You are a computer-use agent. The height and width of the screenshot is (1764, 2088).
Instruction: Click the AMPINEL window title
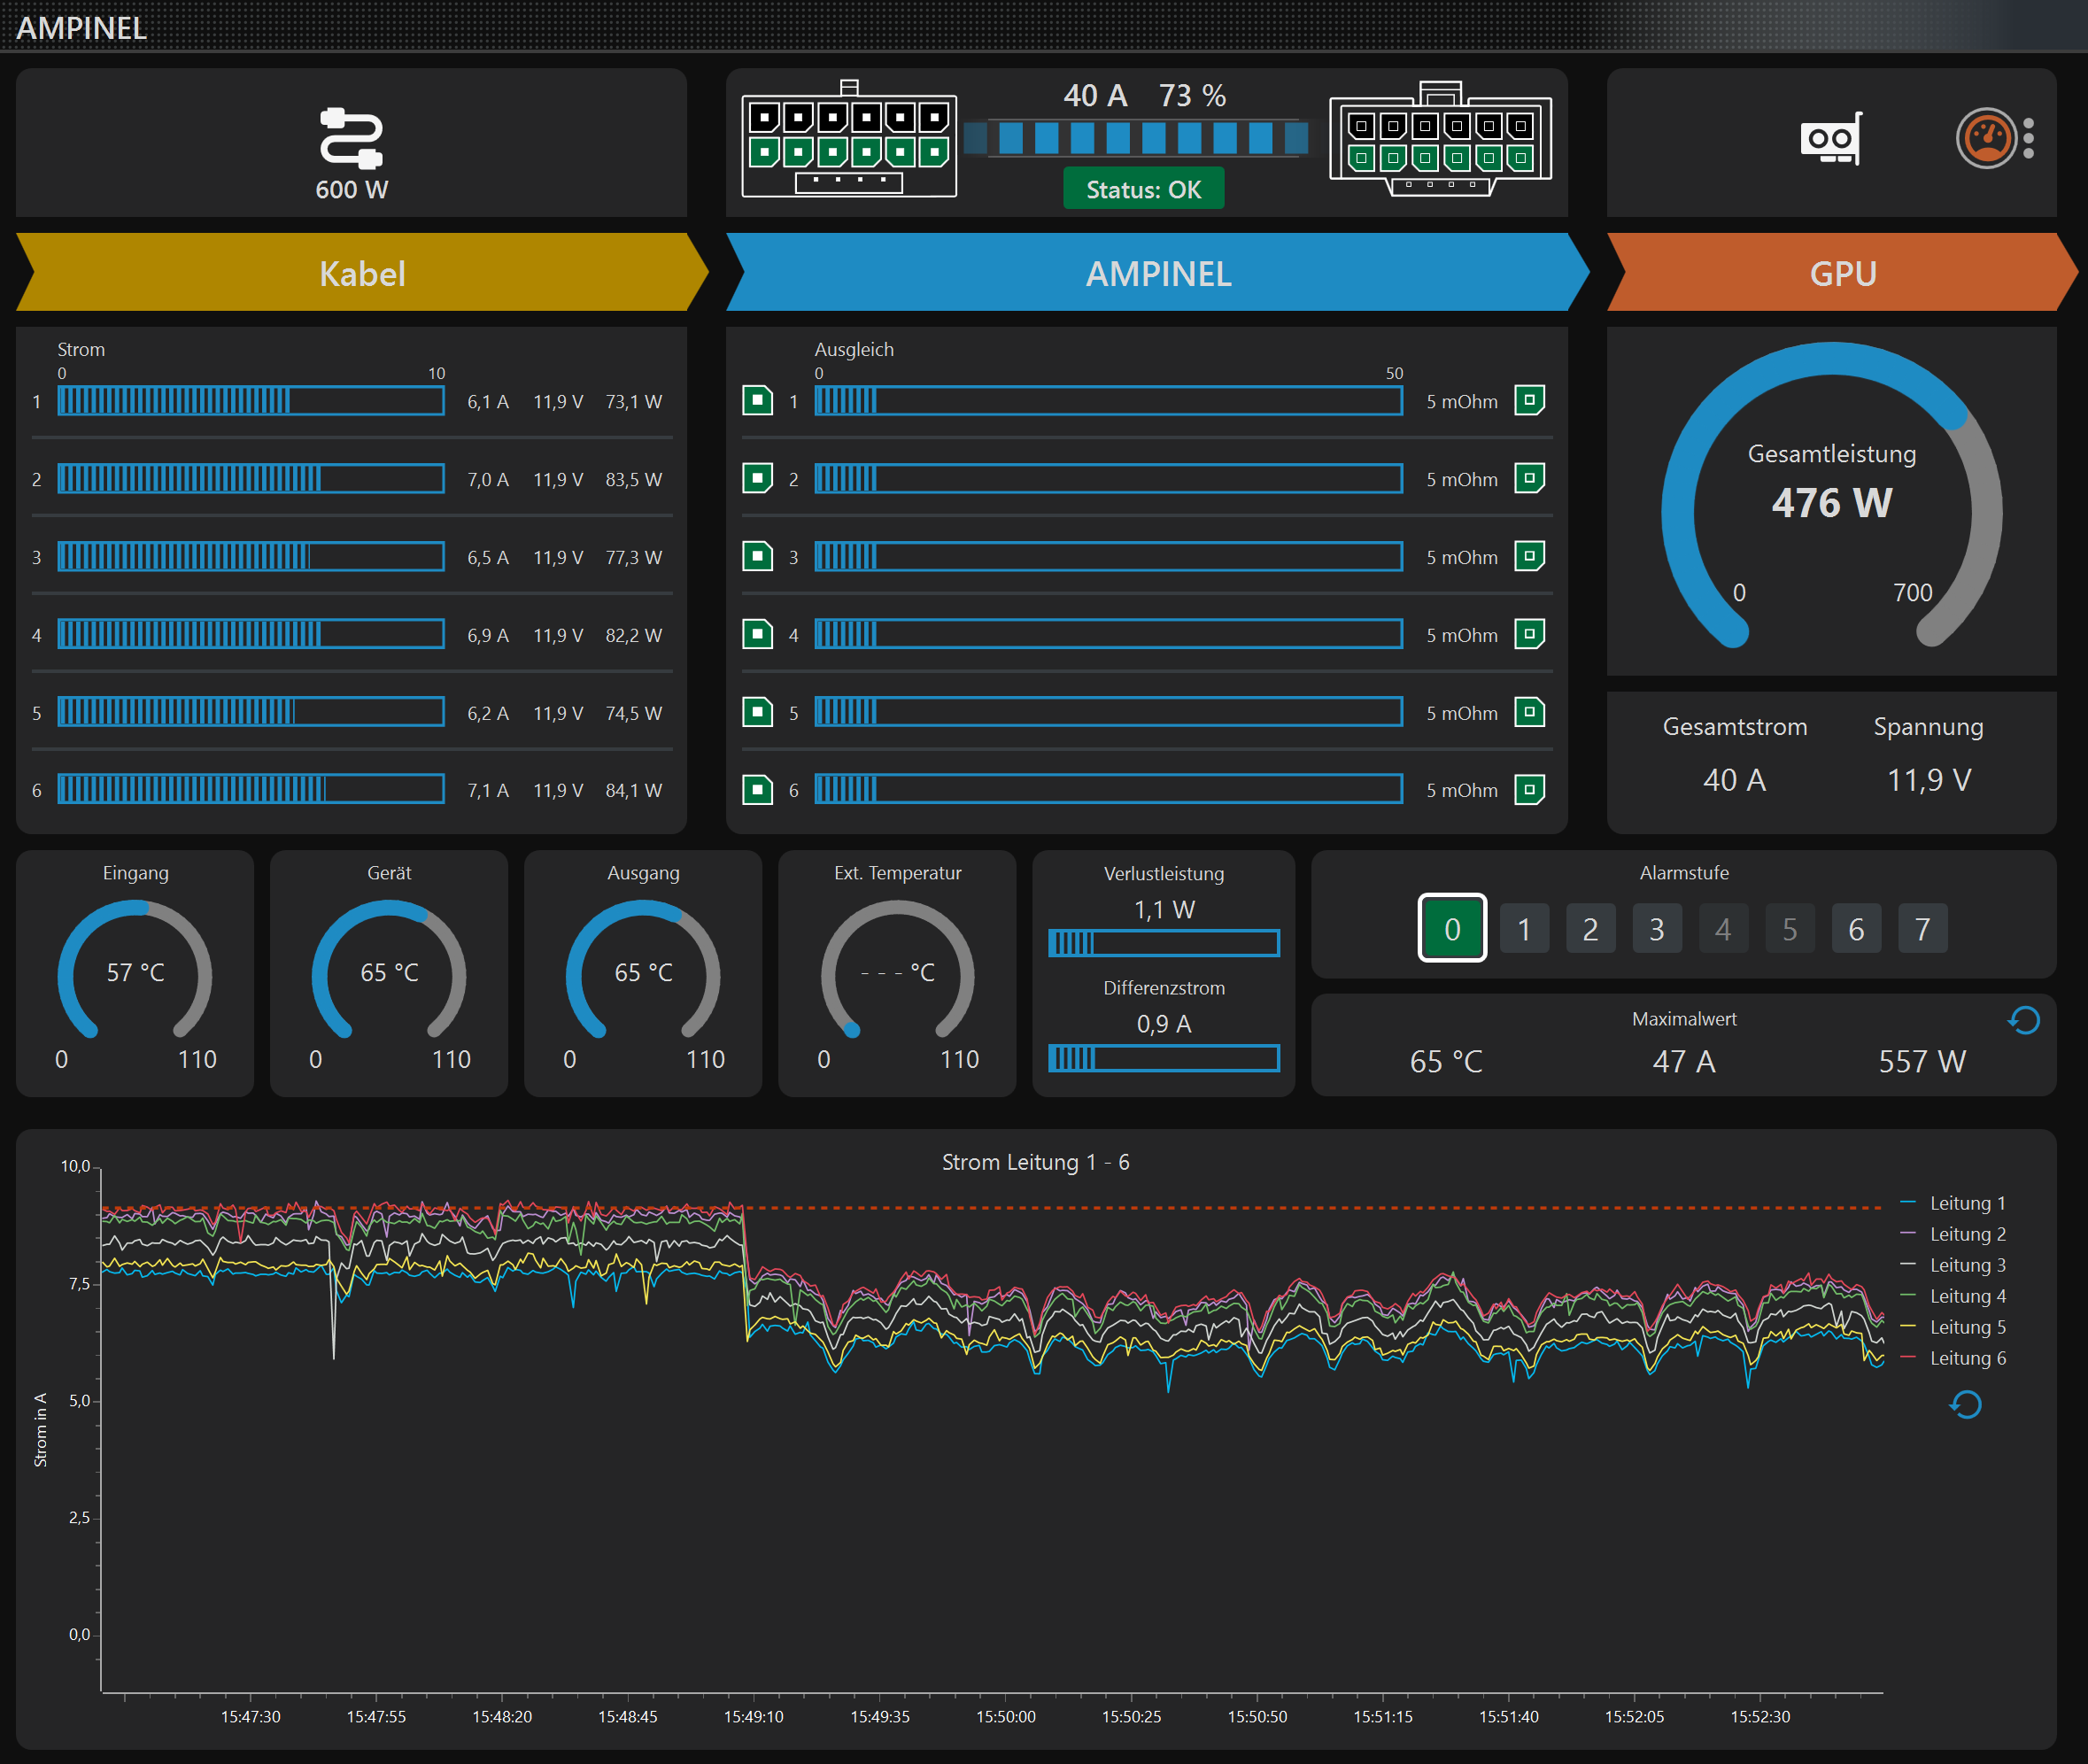click(x=81, y=27)
